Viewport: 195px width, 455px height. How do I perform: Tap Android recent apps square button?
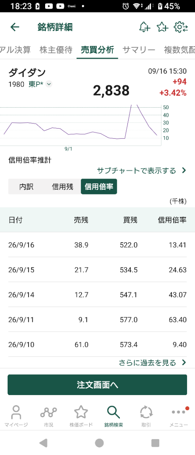[155, 443]
